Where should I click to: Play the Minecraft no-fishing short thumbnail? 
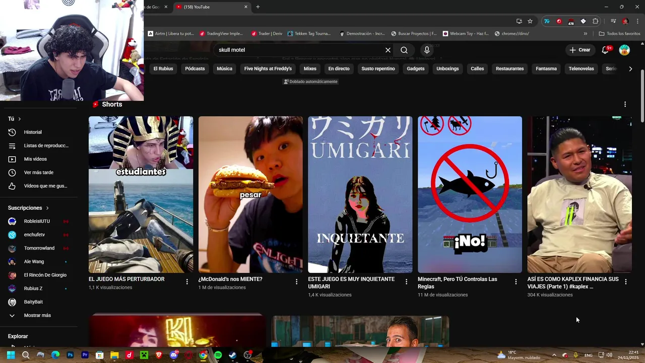click(470, 195)
